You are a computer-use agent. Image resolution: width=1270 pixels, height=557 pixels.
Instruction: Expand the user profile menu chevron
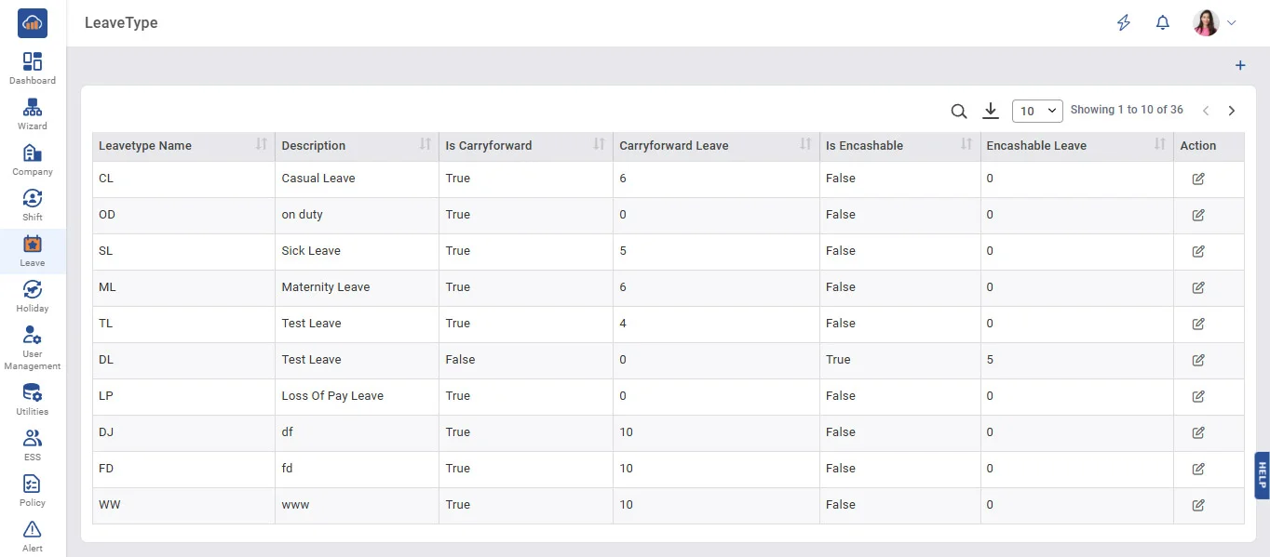[1232, 23]
